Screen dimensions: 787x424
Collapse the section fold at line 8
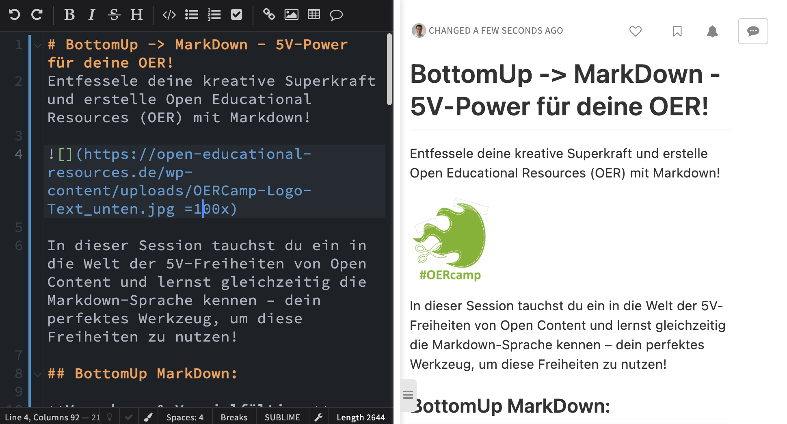click(x=37, y=374)
